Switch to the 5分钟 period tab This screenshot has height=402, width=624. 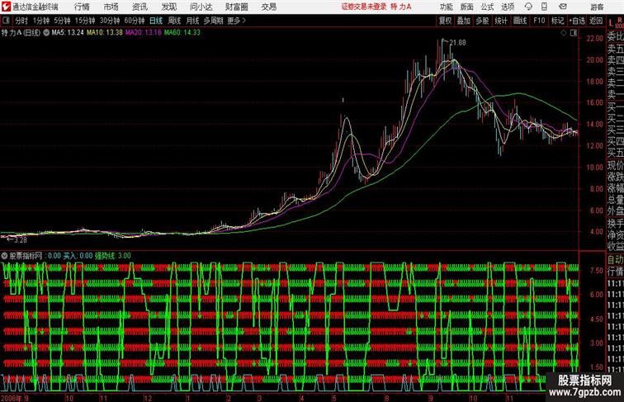[x=62, y=21]
